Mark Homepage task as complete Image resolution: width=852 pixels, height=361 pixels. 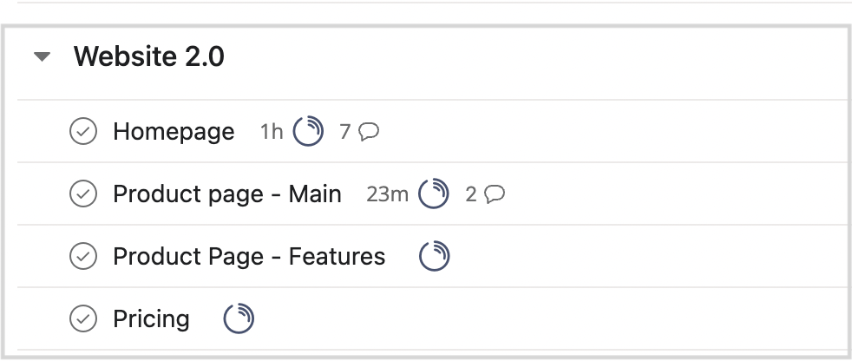coord(83,131)
